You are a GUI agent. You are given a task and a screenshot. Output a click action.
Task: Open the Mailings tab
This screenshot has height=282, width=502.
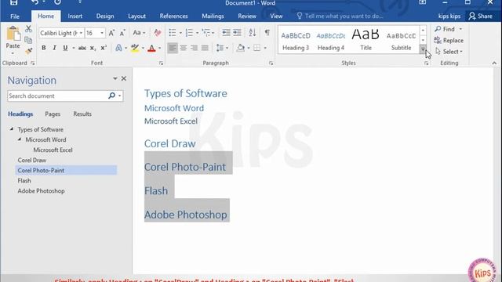click(213, 16)
